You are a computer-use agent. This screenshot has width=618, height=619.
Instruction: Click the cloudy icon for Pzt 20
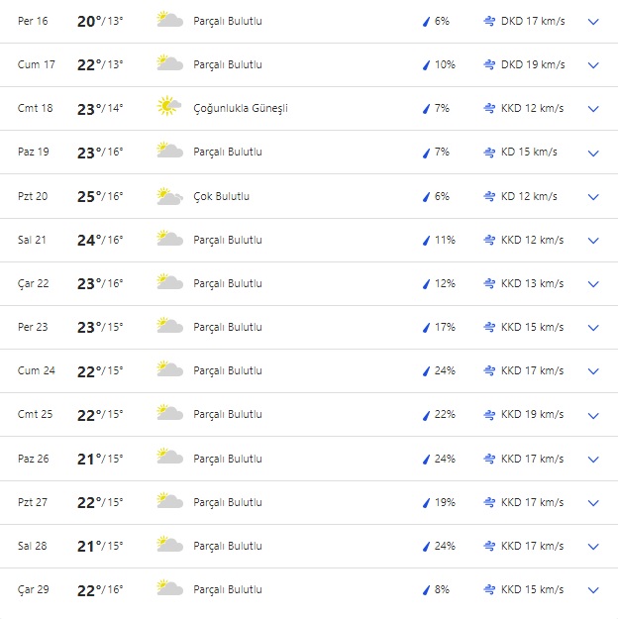pos(168,196)
